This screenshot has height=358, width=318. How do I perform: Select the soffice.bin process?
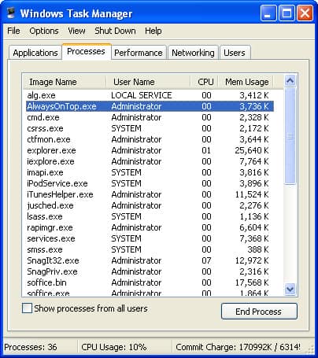coord(150,282)
